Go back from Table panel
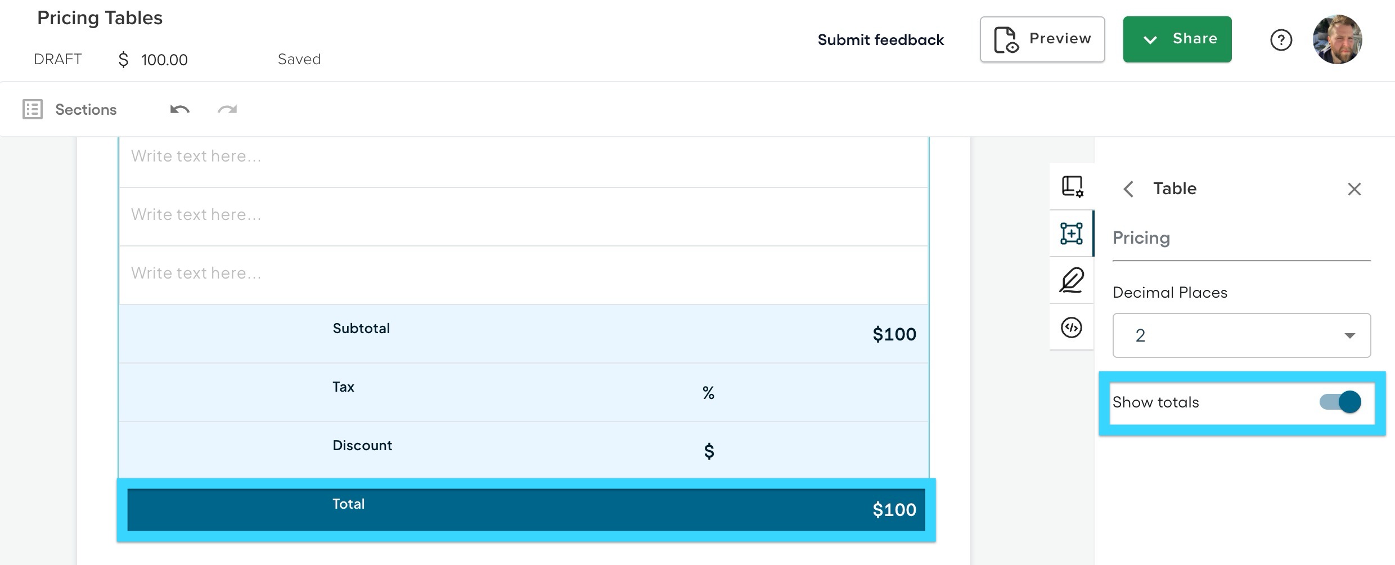The image size is (1395, 565). tap(1128, 189)
